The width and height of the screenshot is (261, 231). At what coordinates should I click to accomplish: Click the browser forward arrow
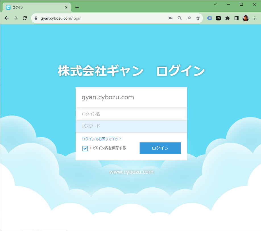pyautogui.click(x=16, y=18)
